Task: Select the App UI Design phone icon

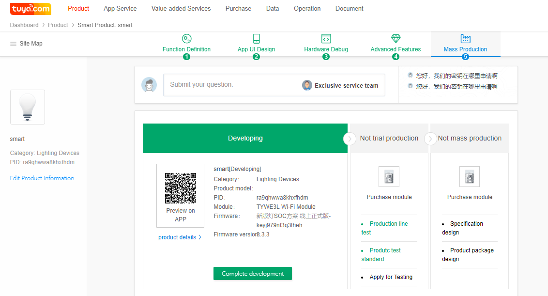Action: 256,39
